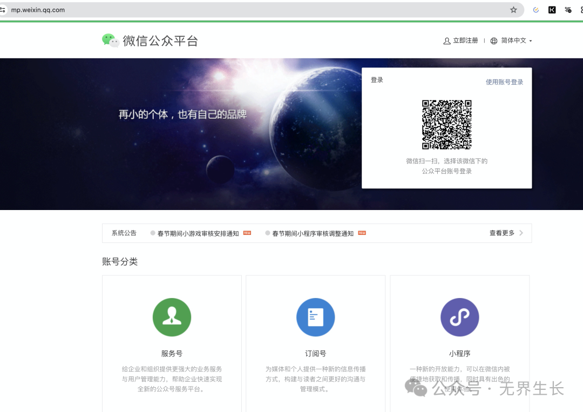583x412 pixels.
Task: Click the 系统公告 label
Action: (x=124, y=233)
